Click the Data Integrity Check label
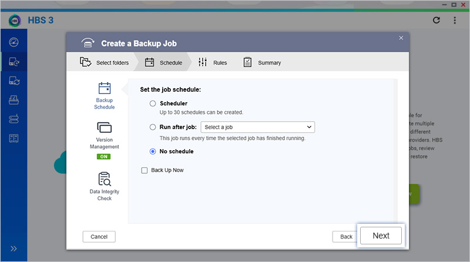Image resolution: width=470 pixels, height=262 pixels. click(105, 195)
